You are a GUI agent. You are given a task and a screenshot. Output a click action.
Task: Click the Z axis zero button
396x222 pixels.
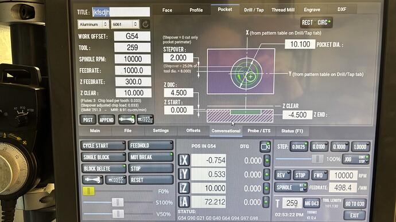pyautogui.click(x=184, y=188)
